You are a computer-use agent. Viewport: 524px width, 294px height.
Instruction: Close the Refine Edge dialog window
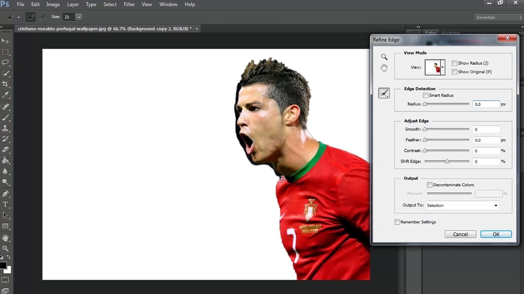point(508,38)
